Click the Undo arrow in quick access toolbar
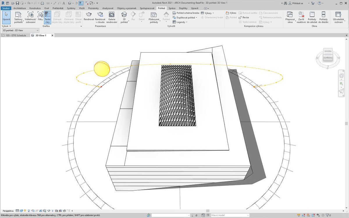The image size is (349, 218). pos(29,3)
